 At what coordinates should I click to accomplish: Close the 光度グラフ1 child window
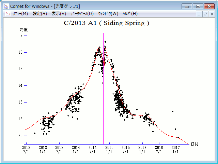pyautogui.click(x=212, y=14)
